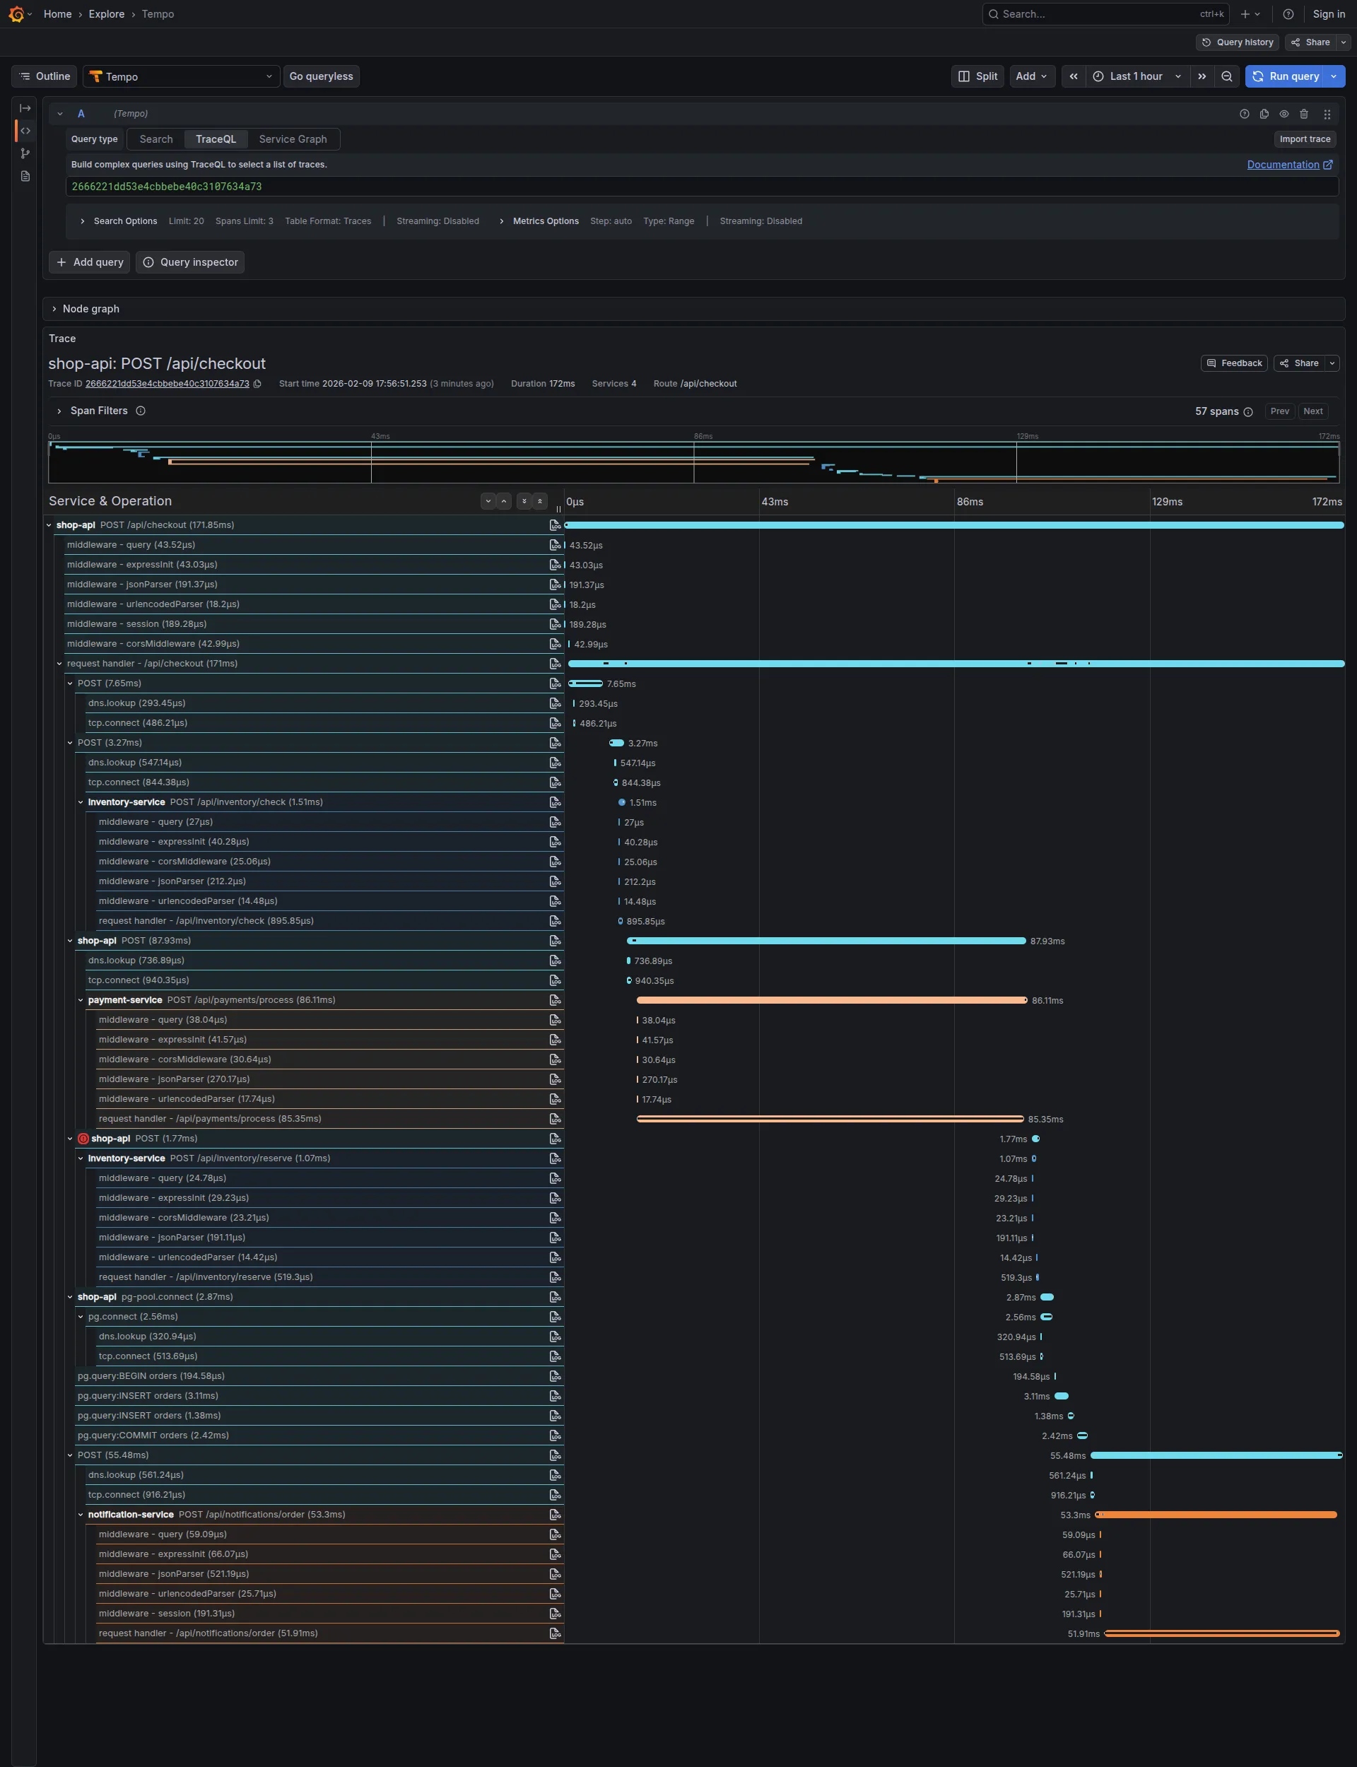Click the Grafana logo icon
The width and height of the screenshot is (1357, 1767).
point(16,13)
